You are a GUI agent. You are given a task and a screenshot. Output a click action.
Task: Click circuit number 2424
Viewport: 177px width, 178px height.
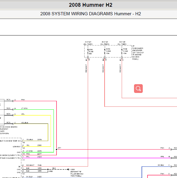(x=39, y=157)
